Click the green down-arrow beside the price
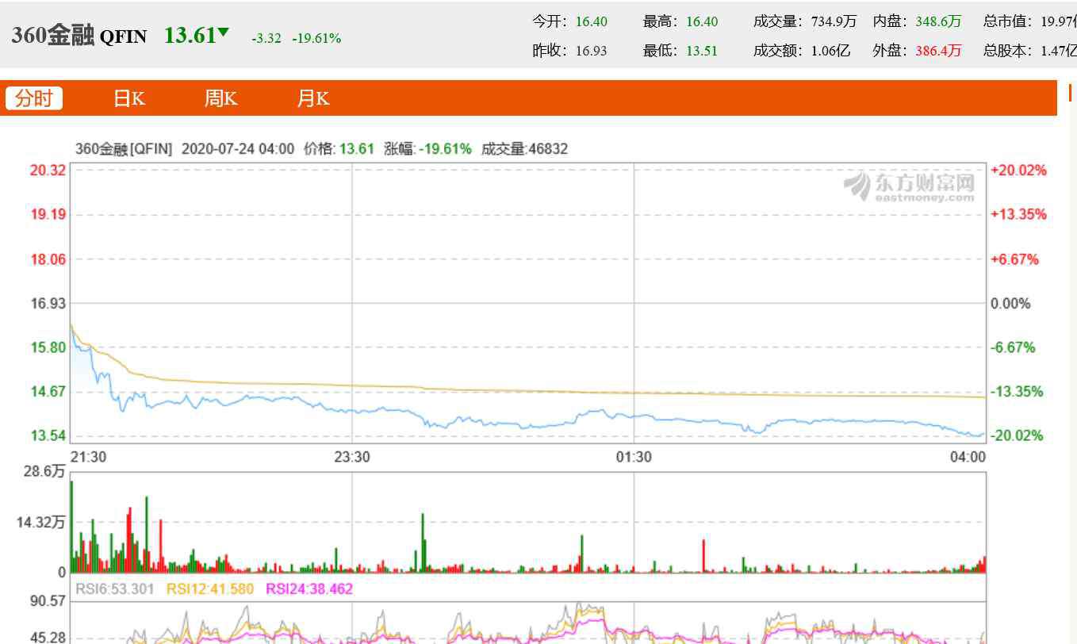This screenshot has height=644, width=1077. 224,33
